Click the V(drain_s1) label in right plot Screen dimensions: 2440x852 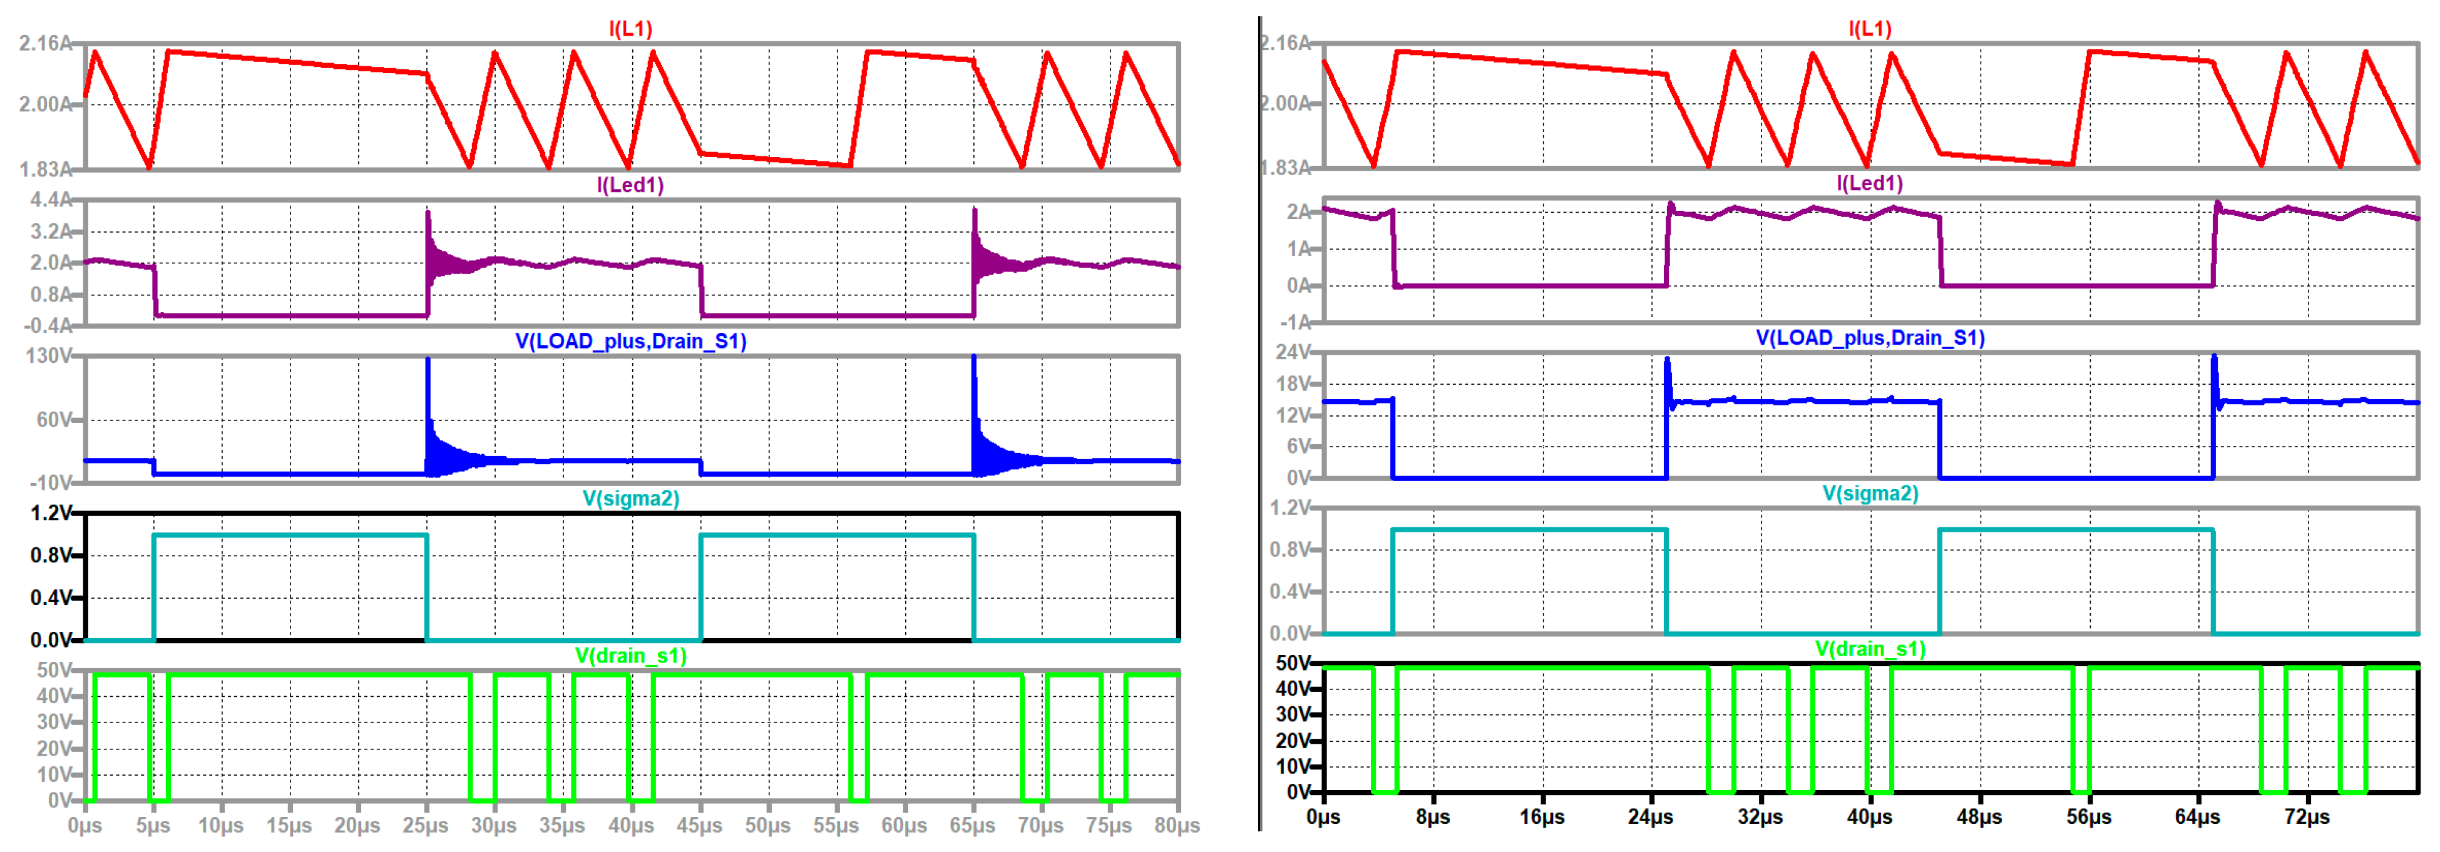pyautogui.click(x=1870, y=649)
